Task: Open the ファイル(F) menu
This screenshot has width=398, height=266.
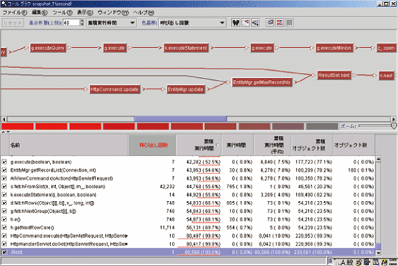Action: point(15,13)
